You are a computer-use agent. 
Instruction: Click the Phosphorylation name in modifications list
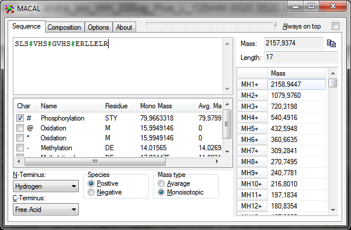[x=62, y=118]
